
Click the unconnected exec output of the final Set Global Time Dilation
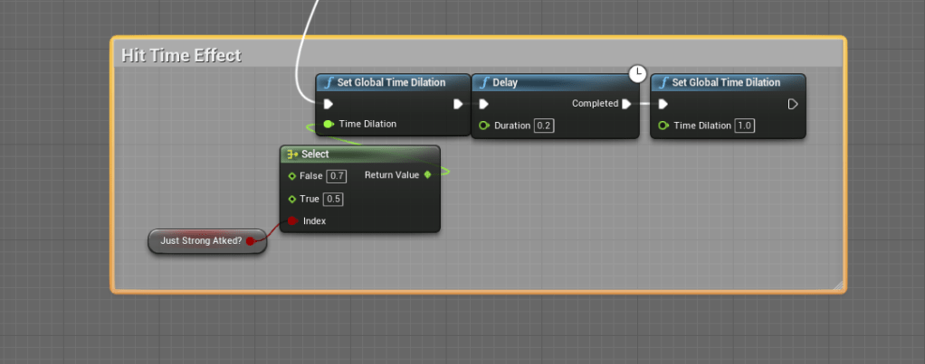tap(793, 104)
